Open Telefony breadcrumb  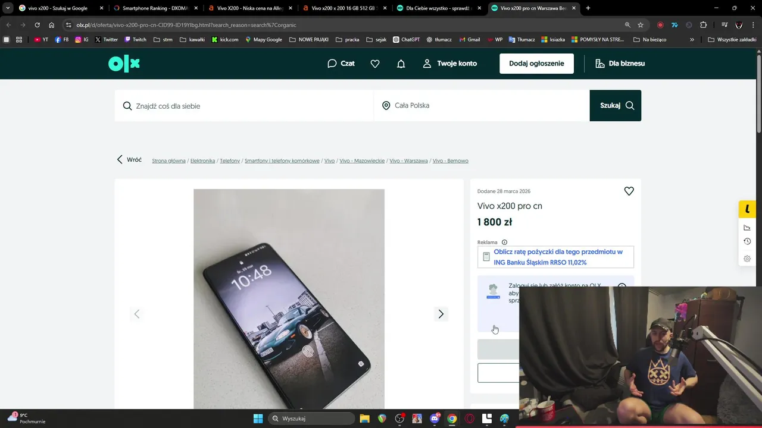(x=230, y=161)
